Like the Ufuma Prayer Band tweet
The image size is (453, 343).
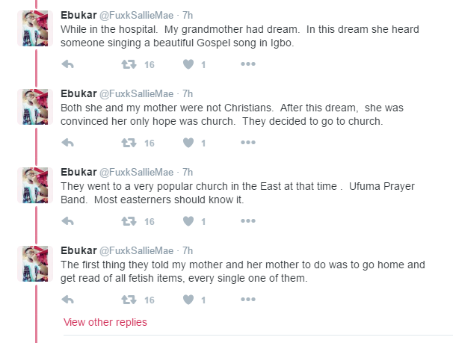pos(188,221)
